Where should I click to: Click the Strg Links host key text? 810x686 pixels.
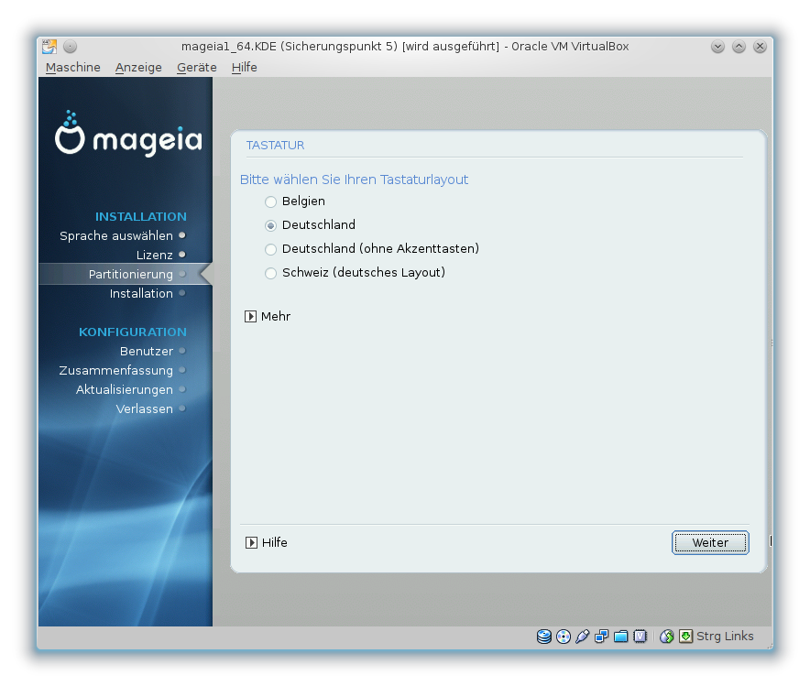pos(725,637)
